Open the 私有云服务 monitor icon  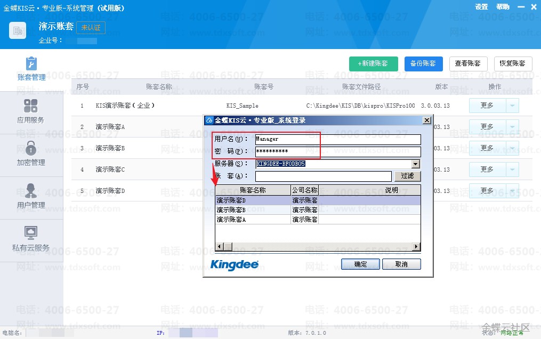(x=31, y=233)
